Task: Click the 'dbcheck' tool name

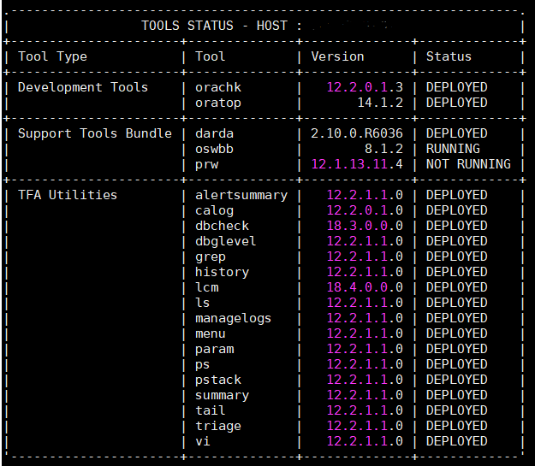Action: pyautogui.click(x=222, y=226)
